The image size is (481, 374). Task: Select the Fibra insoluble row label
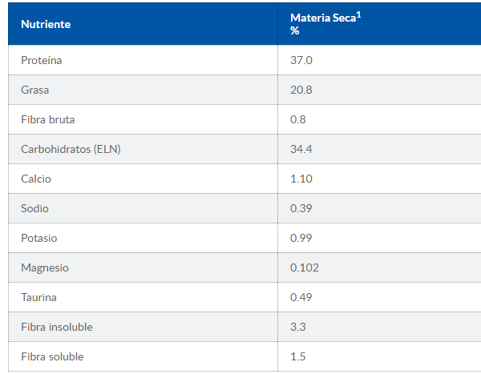57,327
